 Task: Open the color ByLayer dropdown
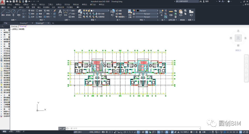click(x=147, y=10)
